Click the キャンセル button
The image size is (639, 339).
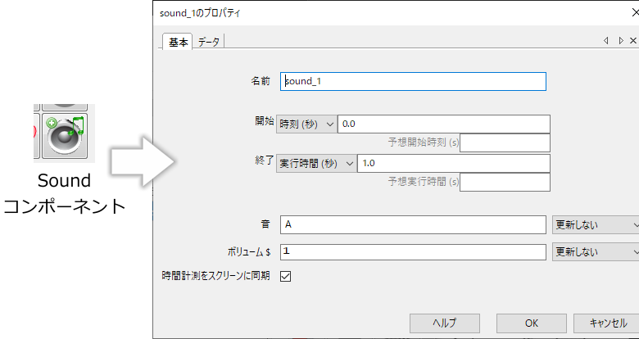pos(607,323)
